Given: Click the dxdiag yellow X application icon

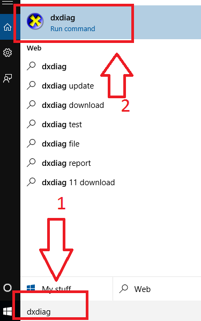Looking at the screenshot, I should point(35,21).
